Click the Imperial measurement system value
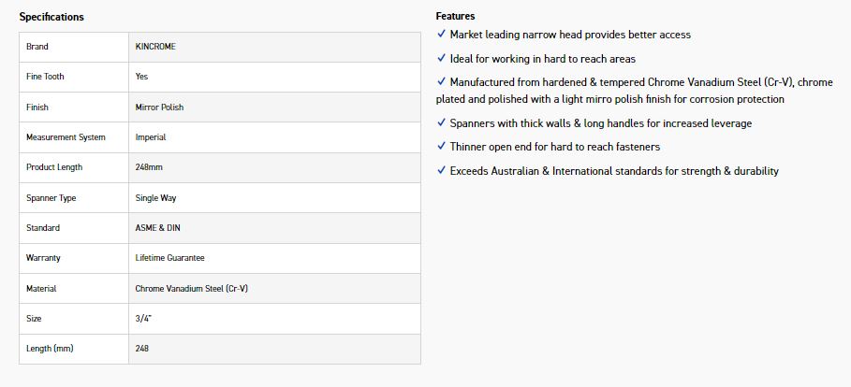The image size is (851, 387). (x=151, y=137)
